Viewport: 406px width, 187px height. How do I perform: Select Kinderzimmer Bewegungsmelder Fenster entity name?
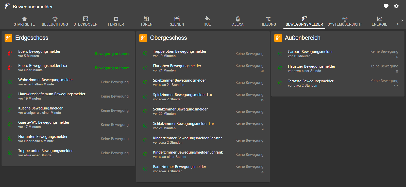click(188, 138)
